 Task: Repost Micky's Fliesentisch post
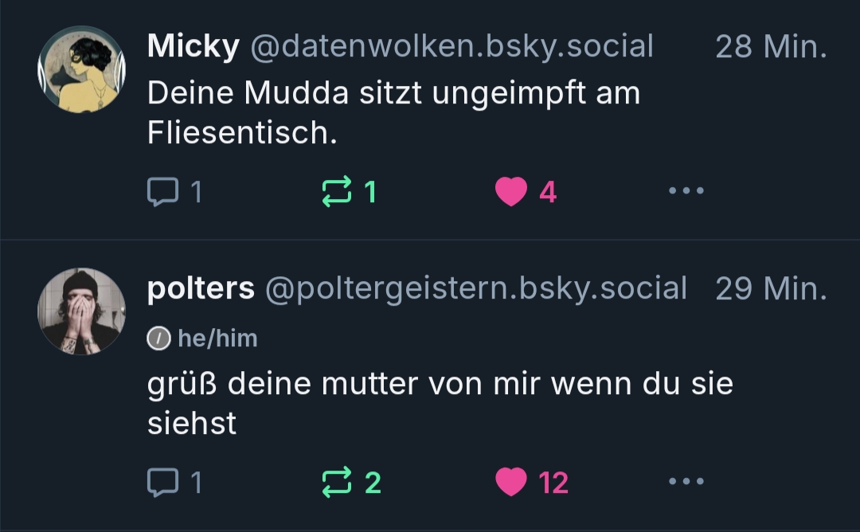point(336,191)
